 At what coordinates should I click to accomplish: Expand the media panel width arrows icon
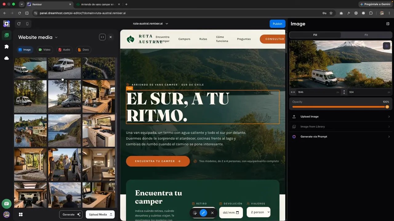[x=102, y=37]
